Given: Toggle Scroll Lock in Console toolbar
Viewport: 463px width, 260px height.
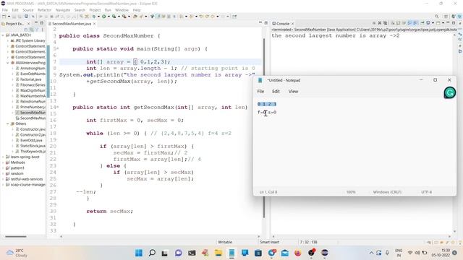Looking at the screenshot, I should point(398,23).
